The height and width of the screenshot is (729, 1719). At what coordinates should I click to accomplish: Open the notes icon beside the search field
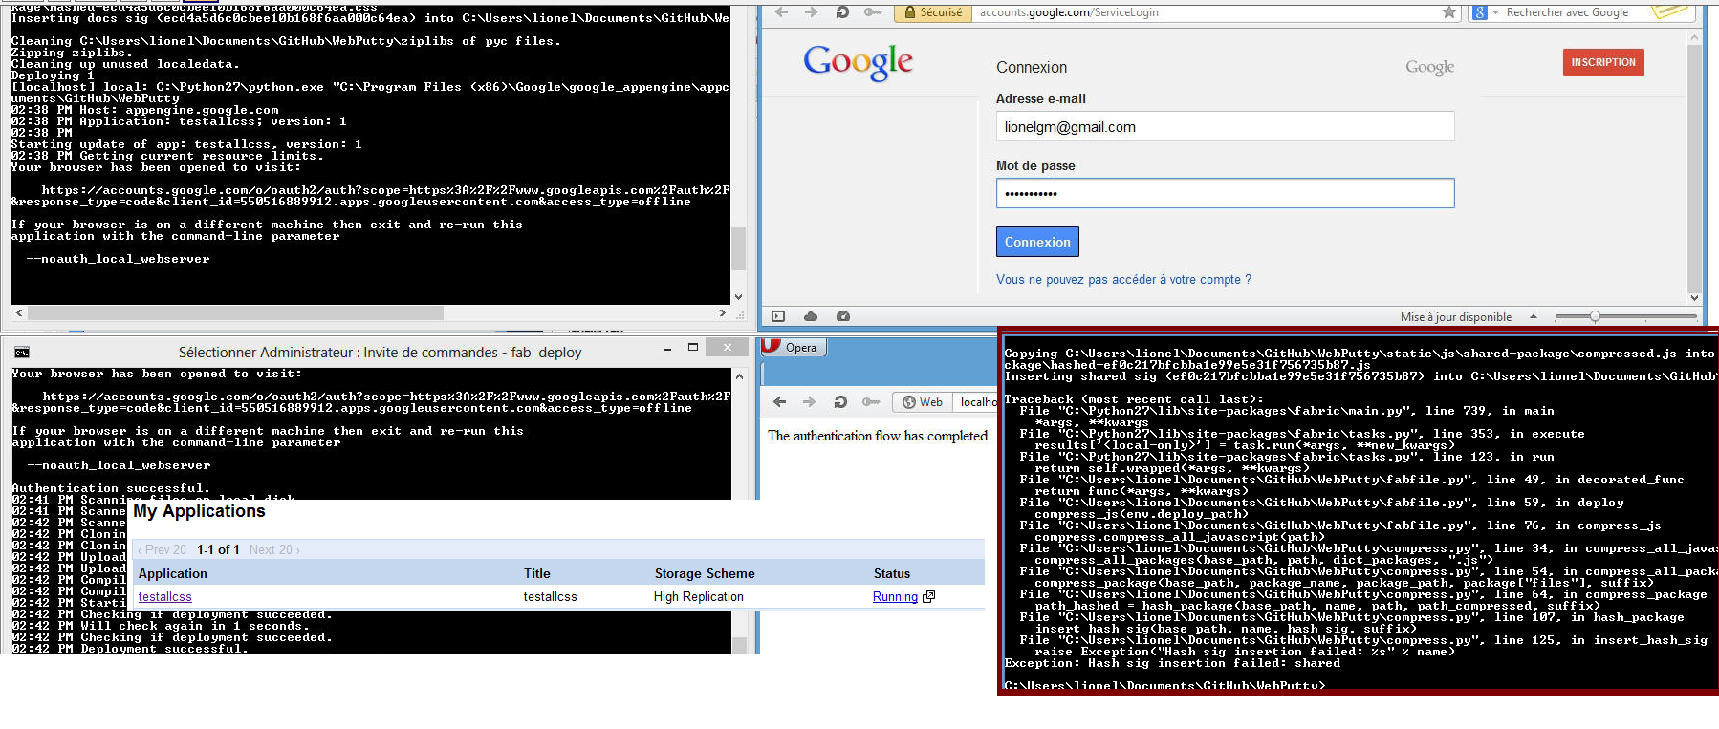[x=1670, y=11]
